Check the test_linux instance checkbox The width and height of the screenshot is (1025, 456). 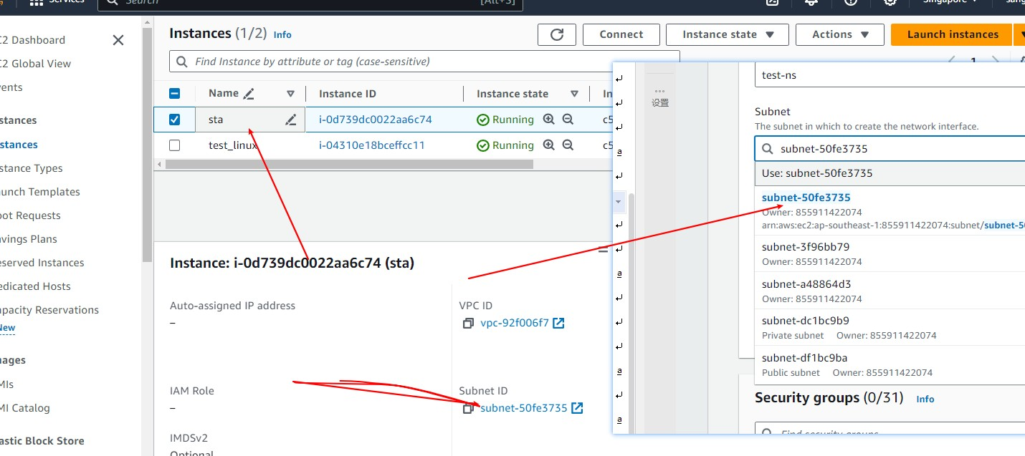tap(174, 145)
